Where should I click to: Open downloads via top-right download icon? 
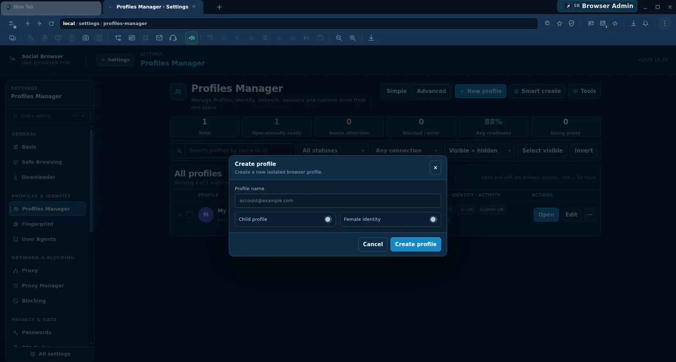(633, 24)
